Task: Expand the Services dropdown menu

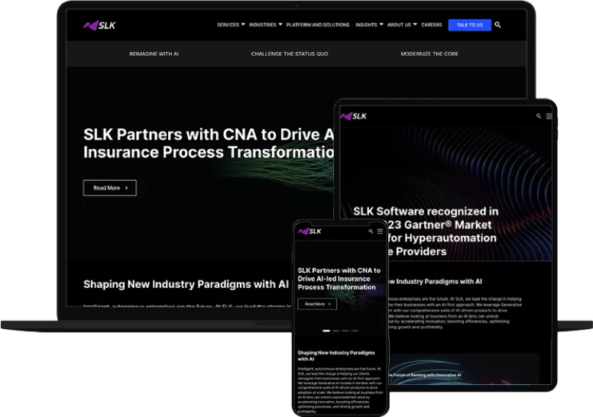Action: coord(231,25)
